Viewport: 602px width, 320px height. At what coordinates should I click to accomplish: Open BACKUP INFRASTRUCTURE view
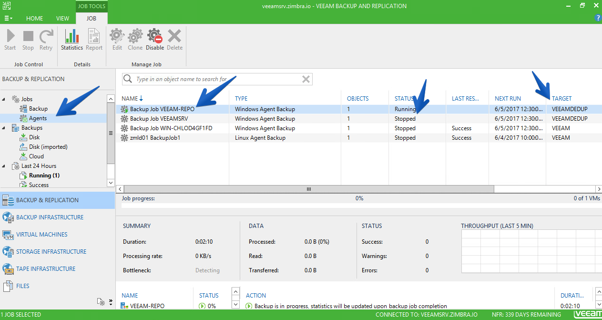pyautogui.click(x=50, y=217)
